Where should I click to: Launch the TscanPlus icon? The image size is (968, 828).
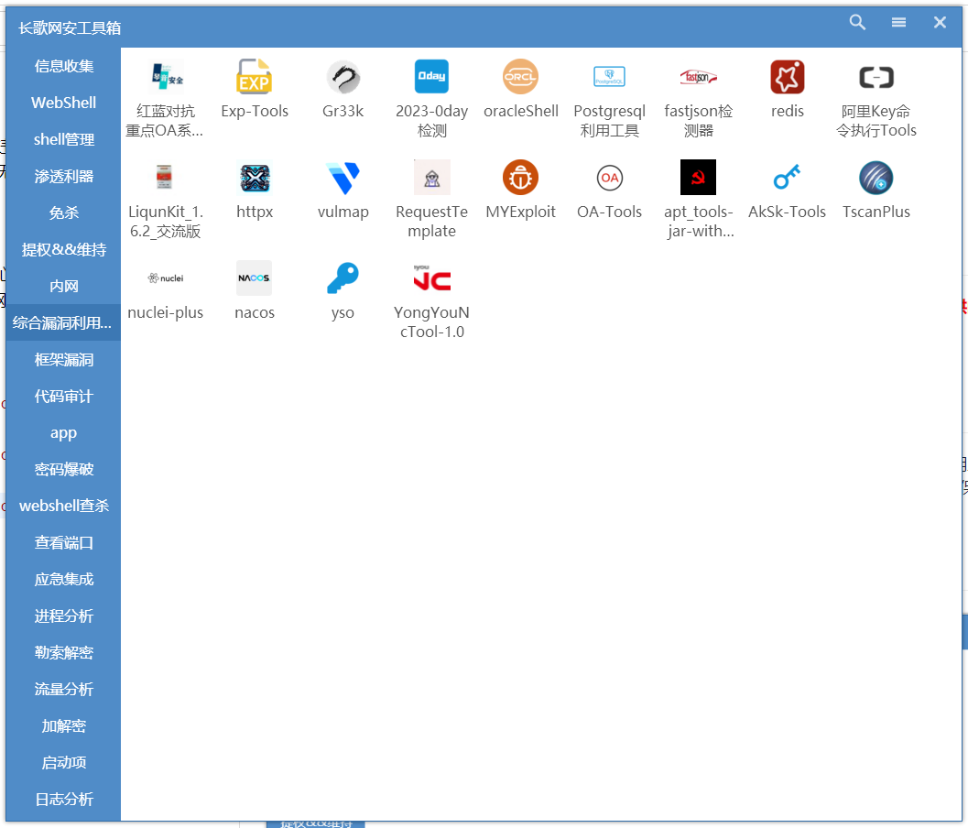pos(876,178)
